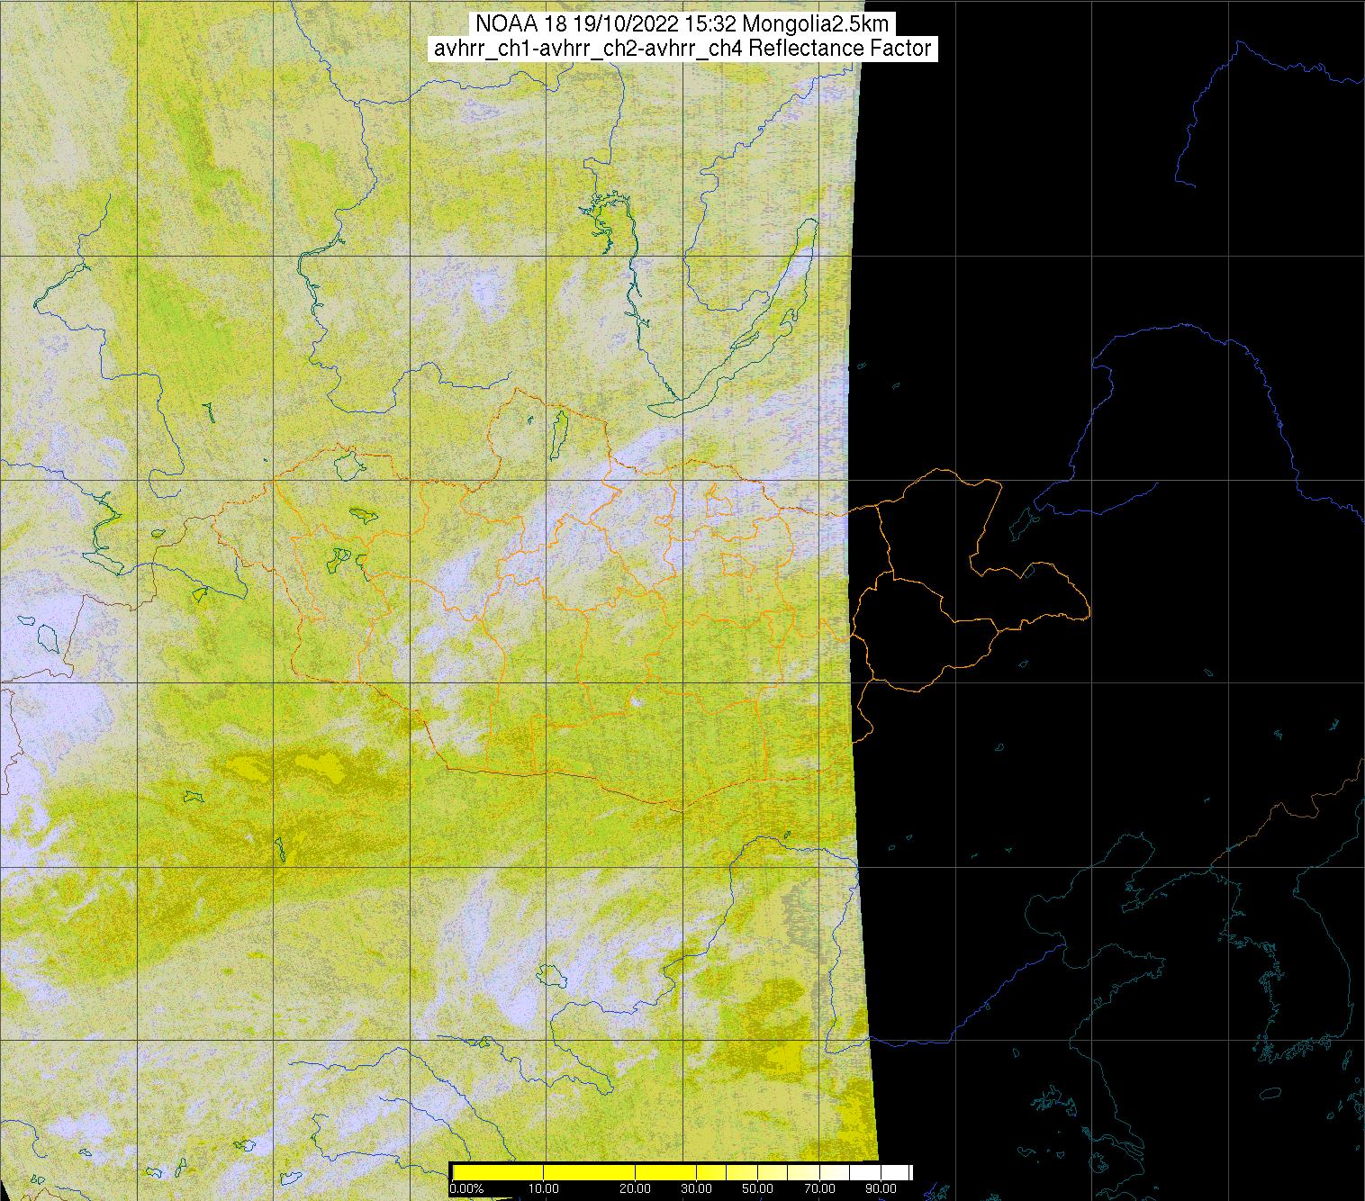Image resolution: width=1365 pixels, height=1201 pixels.
Task: Click the 0.00% label on the color scale
Action: tap(466, 1188)
